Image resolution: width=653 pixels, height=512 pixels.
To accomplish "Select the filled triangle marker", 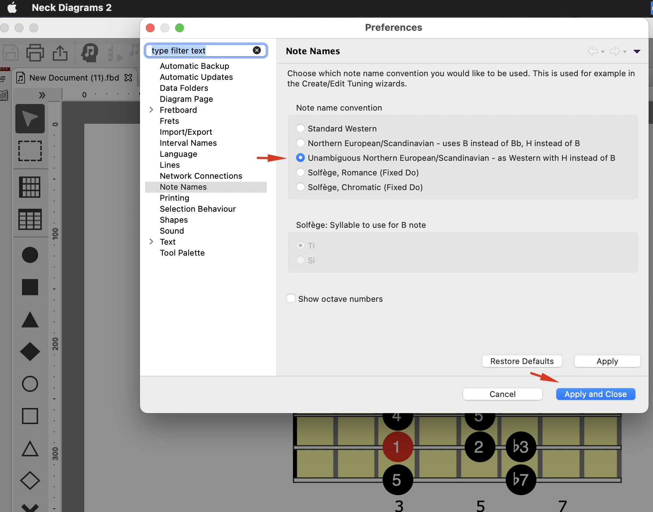I will pos(30,320).
